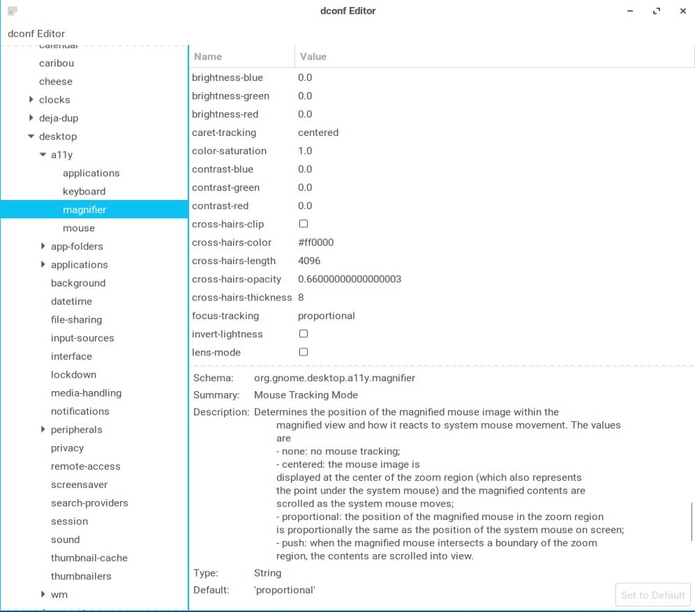
Task: Click the Set to Default button
Action: click(x=652, y=595)
